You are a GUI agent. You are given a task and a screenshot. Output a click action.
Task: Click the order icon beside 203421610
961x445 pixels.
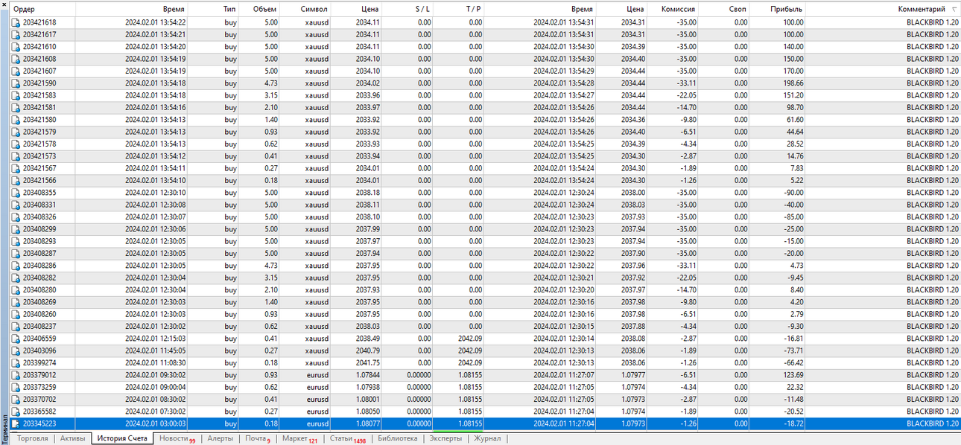(x=16, y=46)
